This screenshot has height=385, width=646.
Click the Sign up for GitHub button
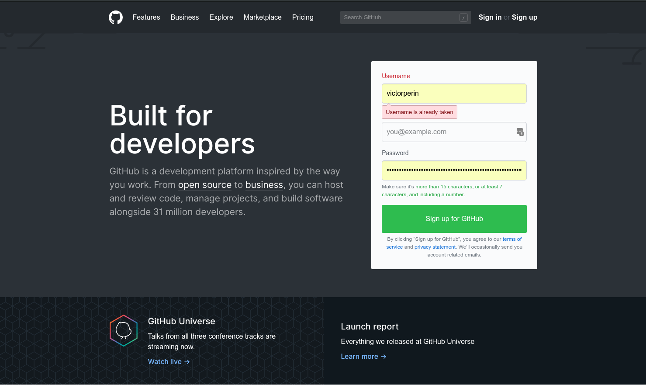click(x=454, y=219)
